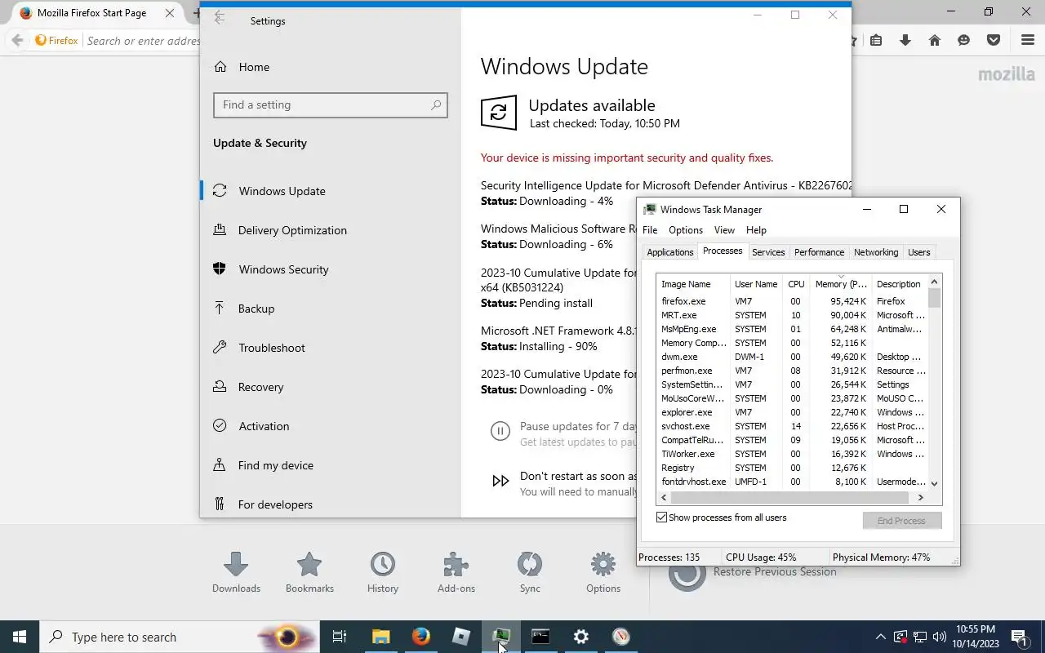
Task: Open Find my device item
Action: pos(275,465)
